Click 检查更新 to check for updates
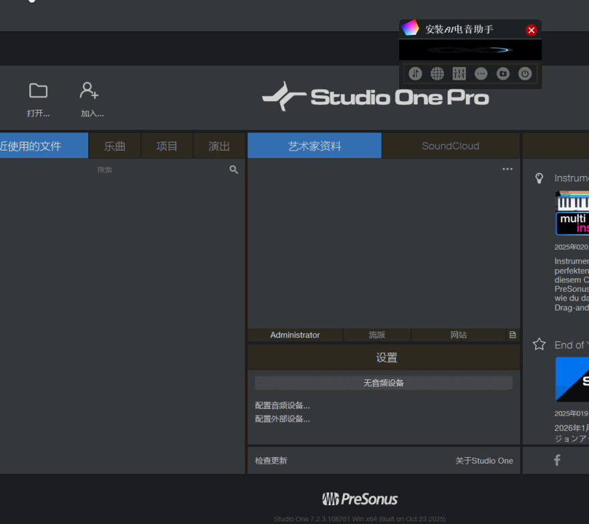Viewport: 589px width, 524px height. [x=271, y=460]
